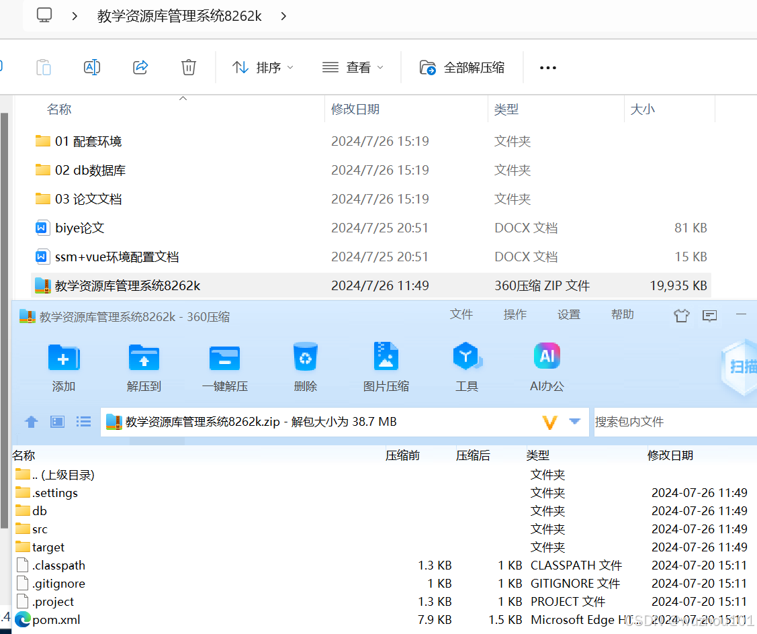The width and height of the screenshot is (757, 634).
Task: Click the feedback message icon in 360压缩 title bar
Action: pos(709,316)
